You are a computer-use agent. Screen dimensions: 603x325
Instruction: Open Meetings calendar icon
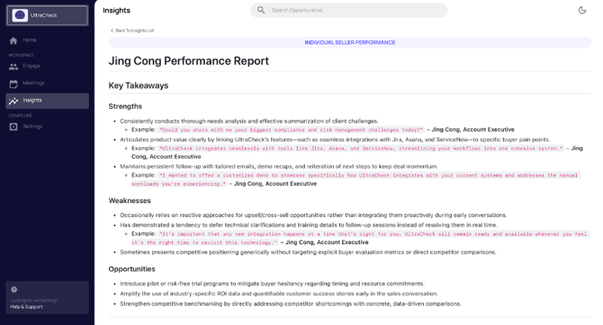pos(13,83)
